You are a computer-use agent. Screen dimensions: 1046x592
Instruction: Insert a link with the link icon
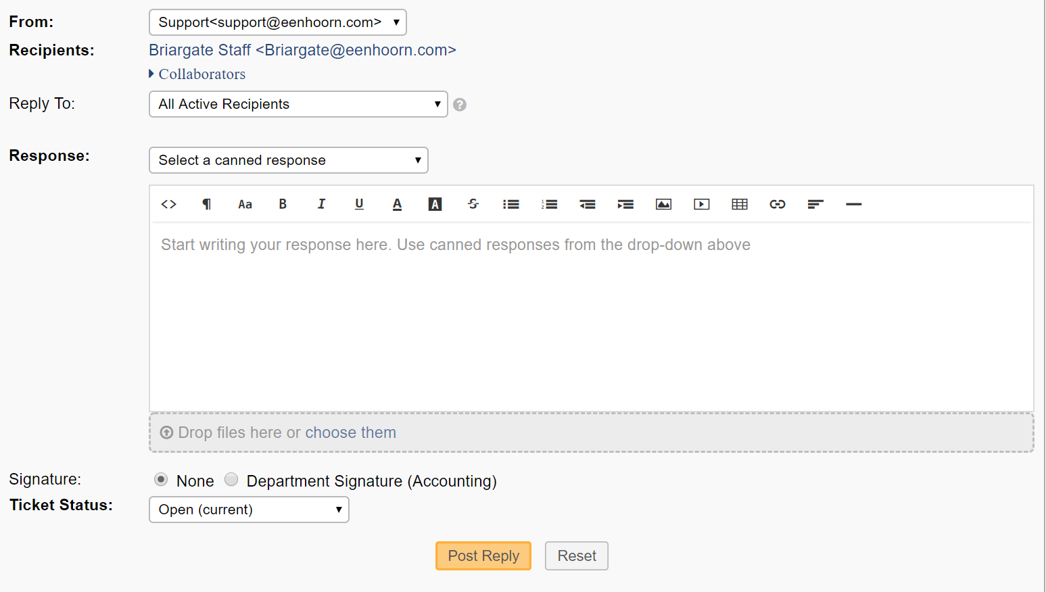click(x=778, y=204)
